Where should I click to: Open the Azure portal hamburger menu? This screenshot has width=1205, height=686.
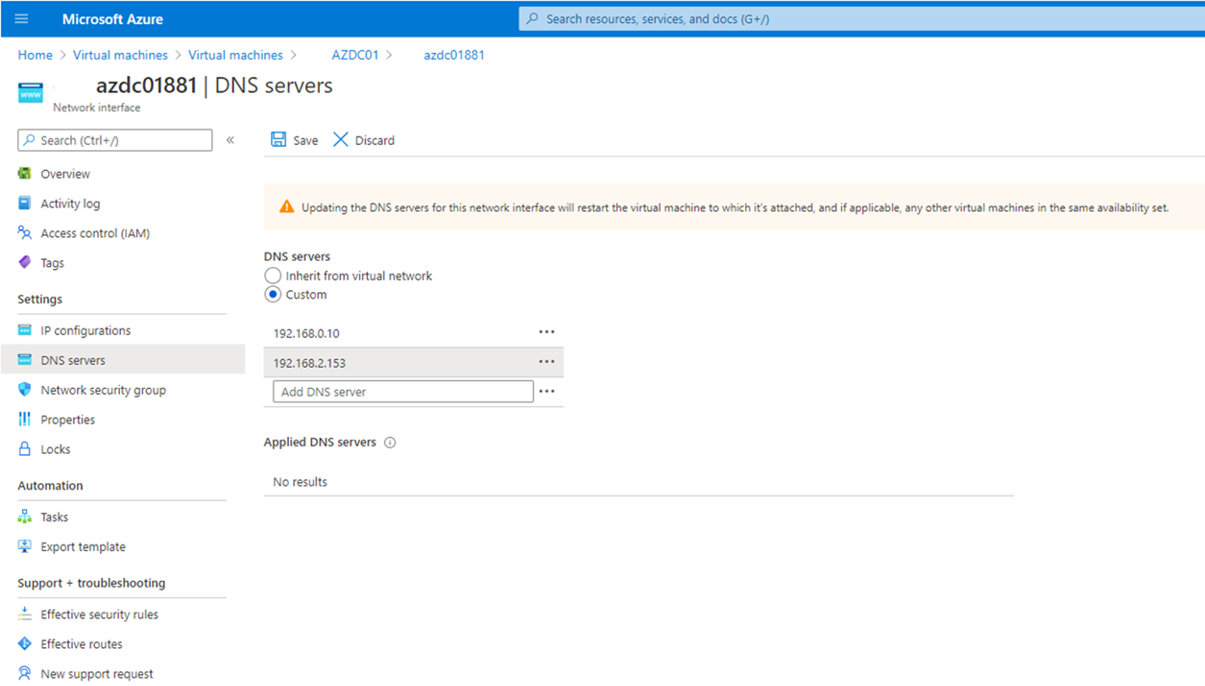click(x=22, y=19)
